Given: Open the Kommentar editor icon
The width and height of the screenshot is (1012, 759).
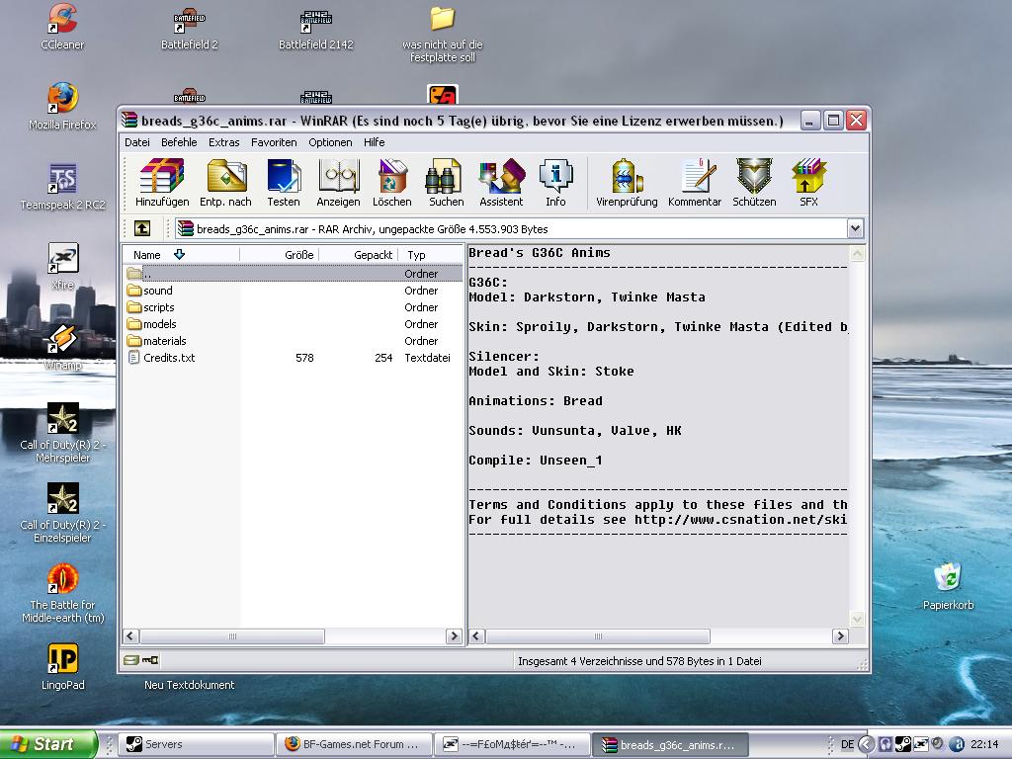Looking at the screenshot, I should point(695,183).
